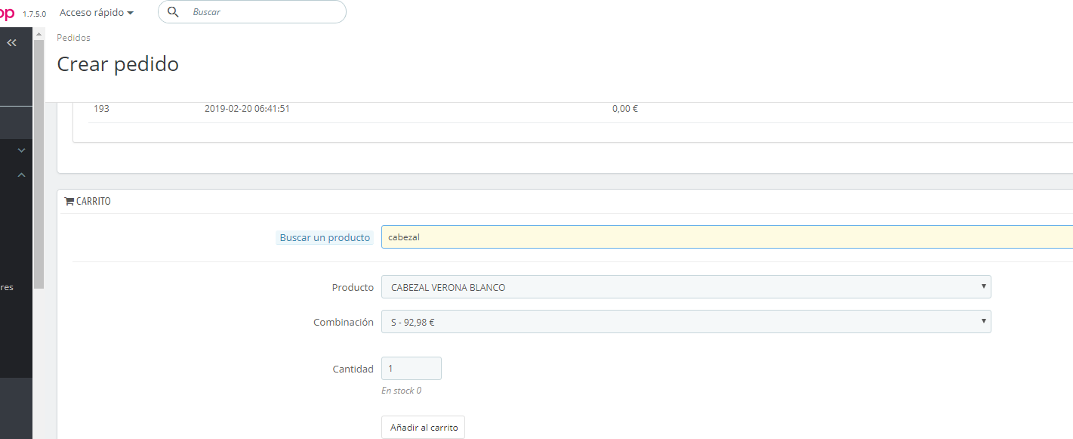
Task: Collapse sidebar section with up chevron
Action: [x=22, y=175]
